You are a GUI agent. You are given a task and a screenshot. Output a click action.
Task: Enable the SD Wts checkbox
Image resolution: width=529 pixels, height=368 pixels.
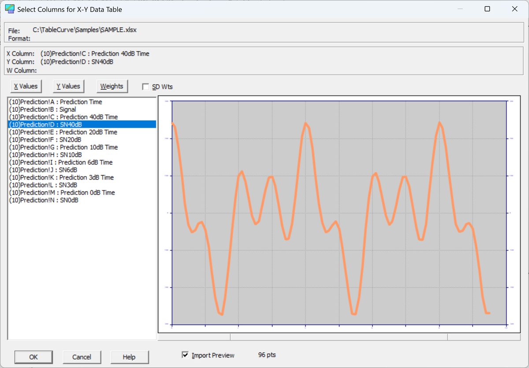coord(145,87)
